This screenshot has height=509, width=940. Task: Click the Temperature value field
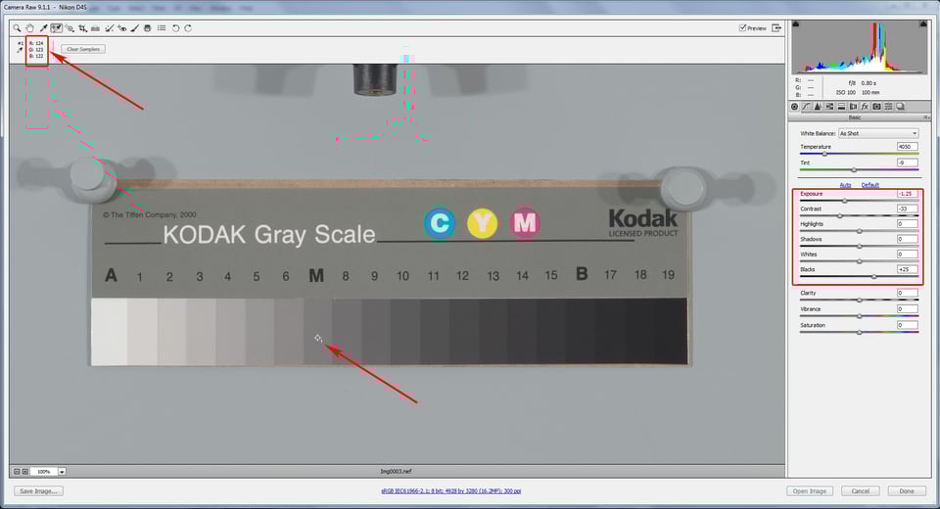point(907,146)
